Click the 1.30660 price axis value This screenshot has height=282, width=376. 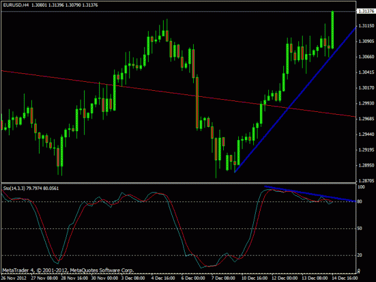tap(366, 57)
